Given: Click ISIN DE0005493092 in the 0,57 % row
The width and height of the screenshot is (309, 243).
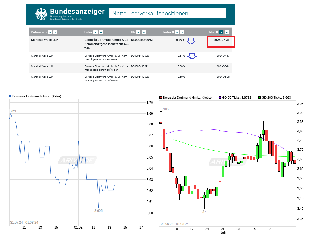Looking at the screenshot, I should click(140, 56).
